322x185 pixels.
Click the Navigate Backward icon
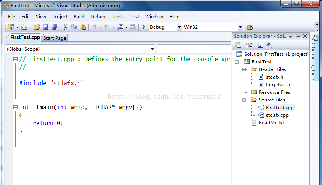(120, 27)
